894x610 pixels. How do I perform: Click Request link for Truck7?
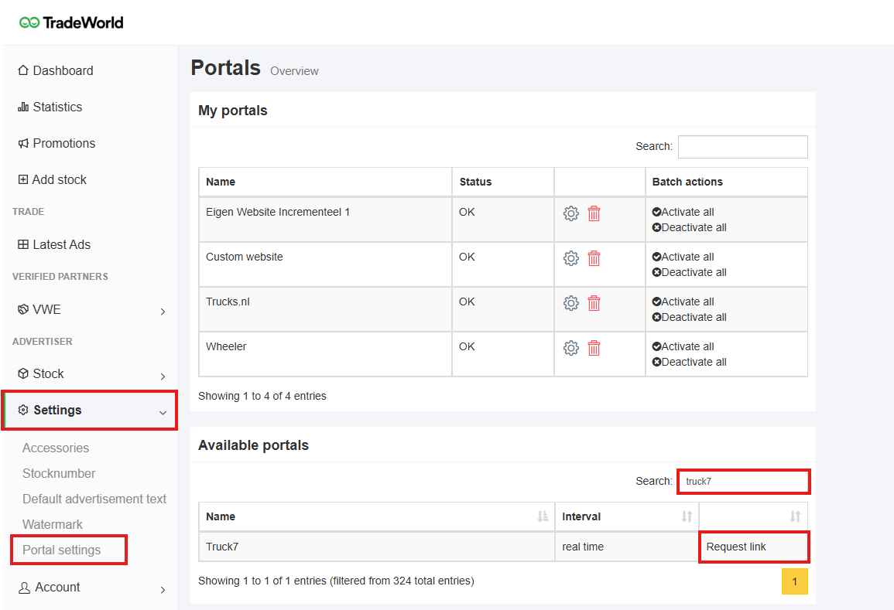[736, 547]
